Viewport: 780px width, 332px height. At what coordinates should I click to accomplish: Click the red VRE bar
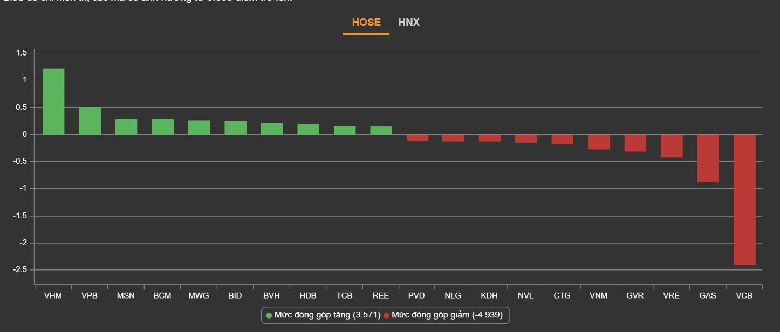coord(672,146)
